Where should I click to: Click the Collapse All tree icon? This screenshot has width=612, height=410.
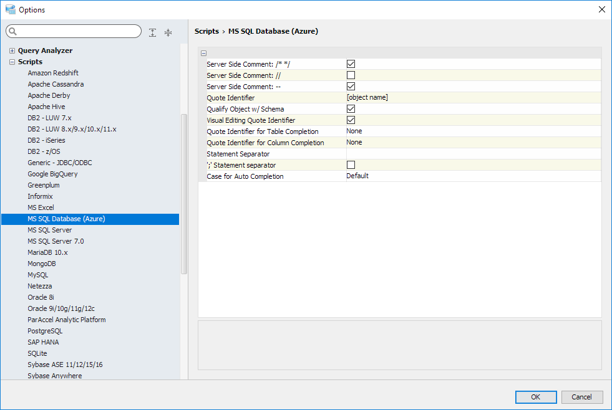168,32
